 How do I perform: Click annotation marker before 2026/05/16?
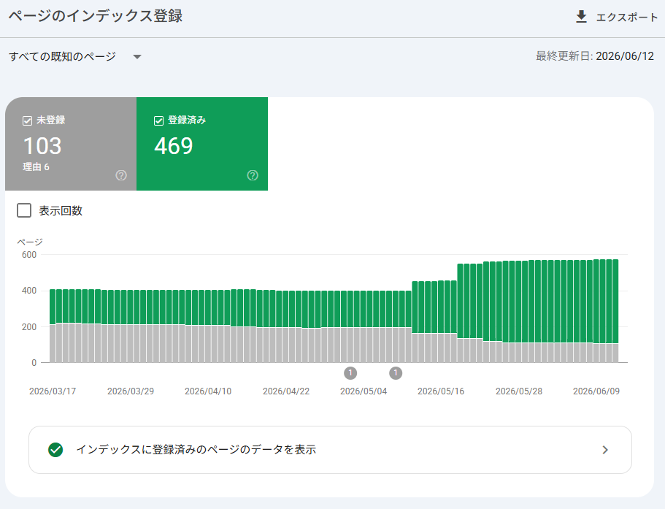click(396, 373)
